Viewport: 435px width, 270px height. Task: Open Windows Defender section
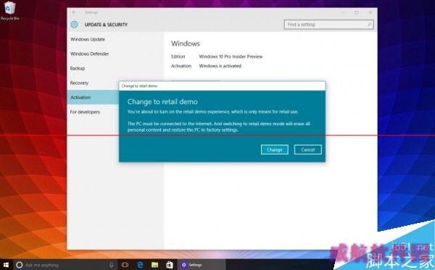click(x=89, y=54)
